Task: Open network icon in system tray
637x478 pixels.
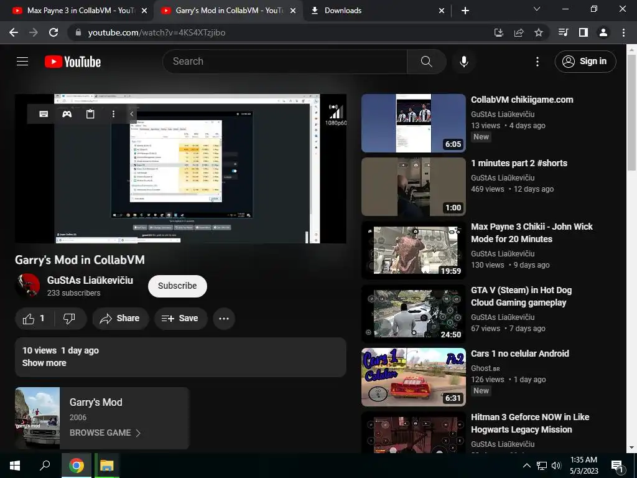Action: [x=542, y=466]
